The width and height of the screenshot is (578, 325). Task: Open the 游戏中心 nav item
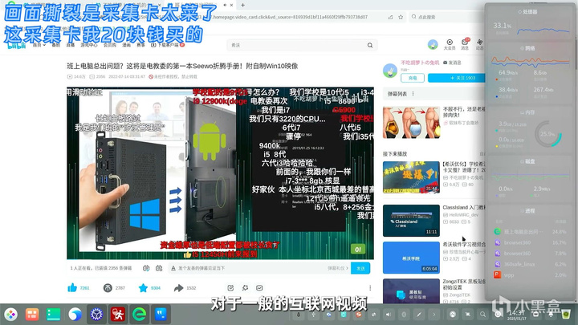(x=89, y=45)
